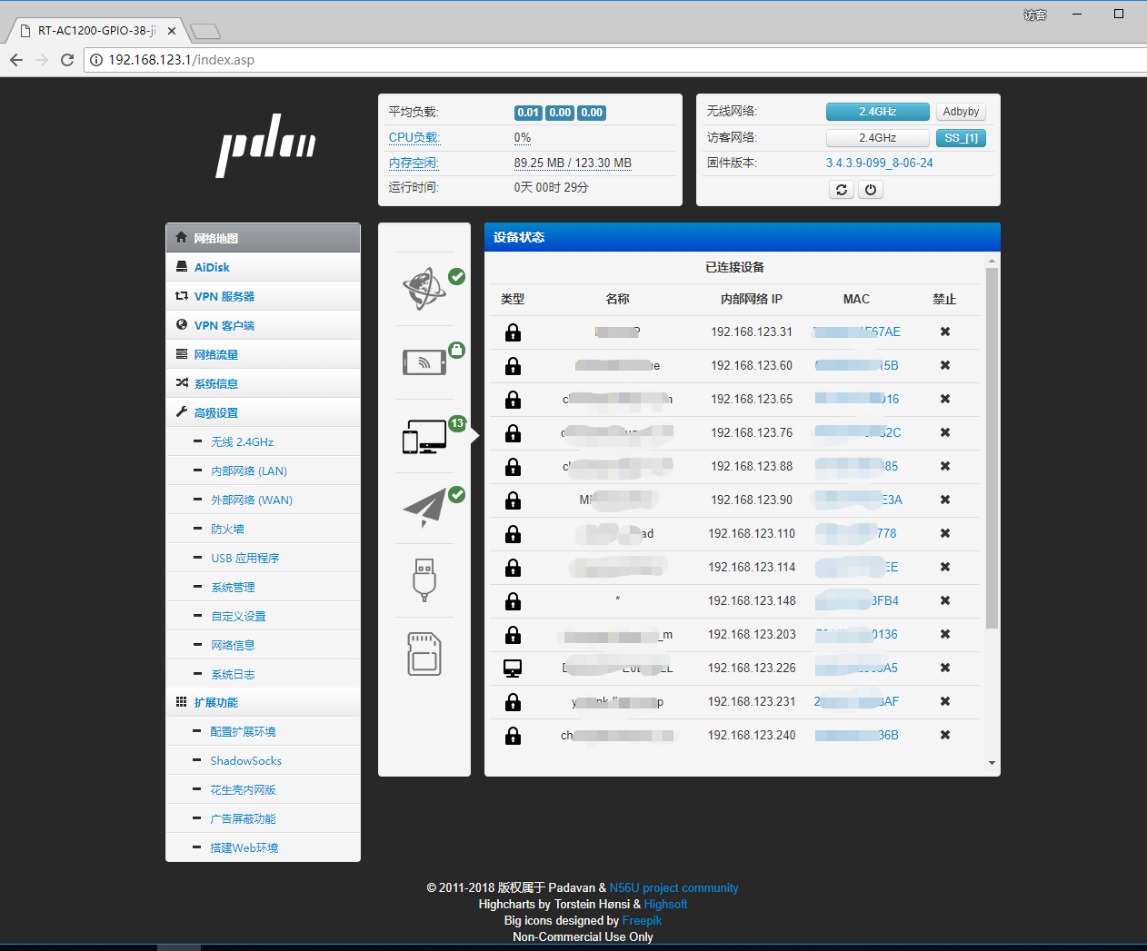Click the lock type icon for 192.168.123.148

coord(513,601)
